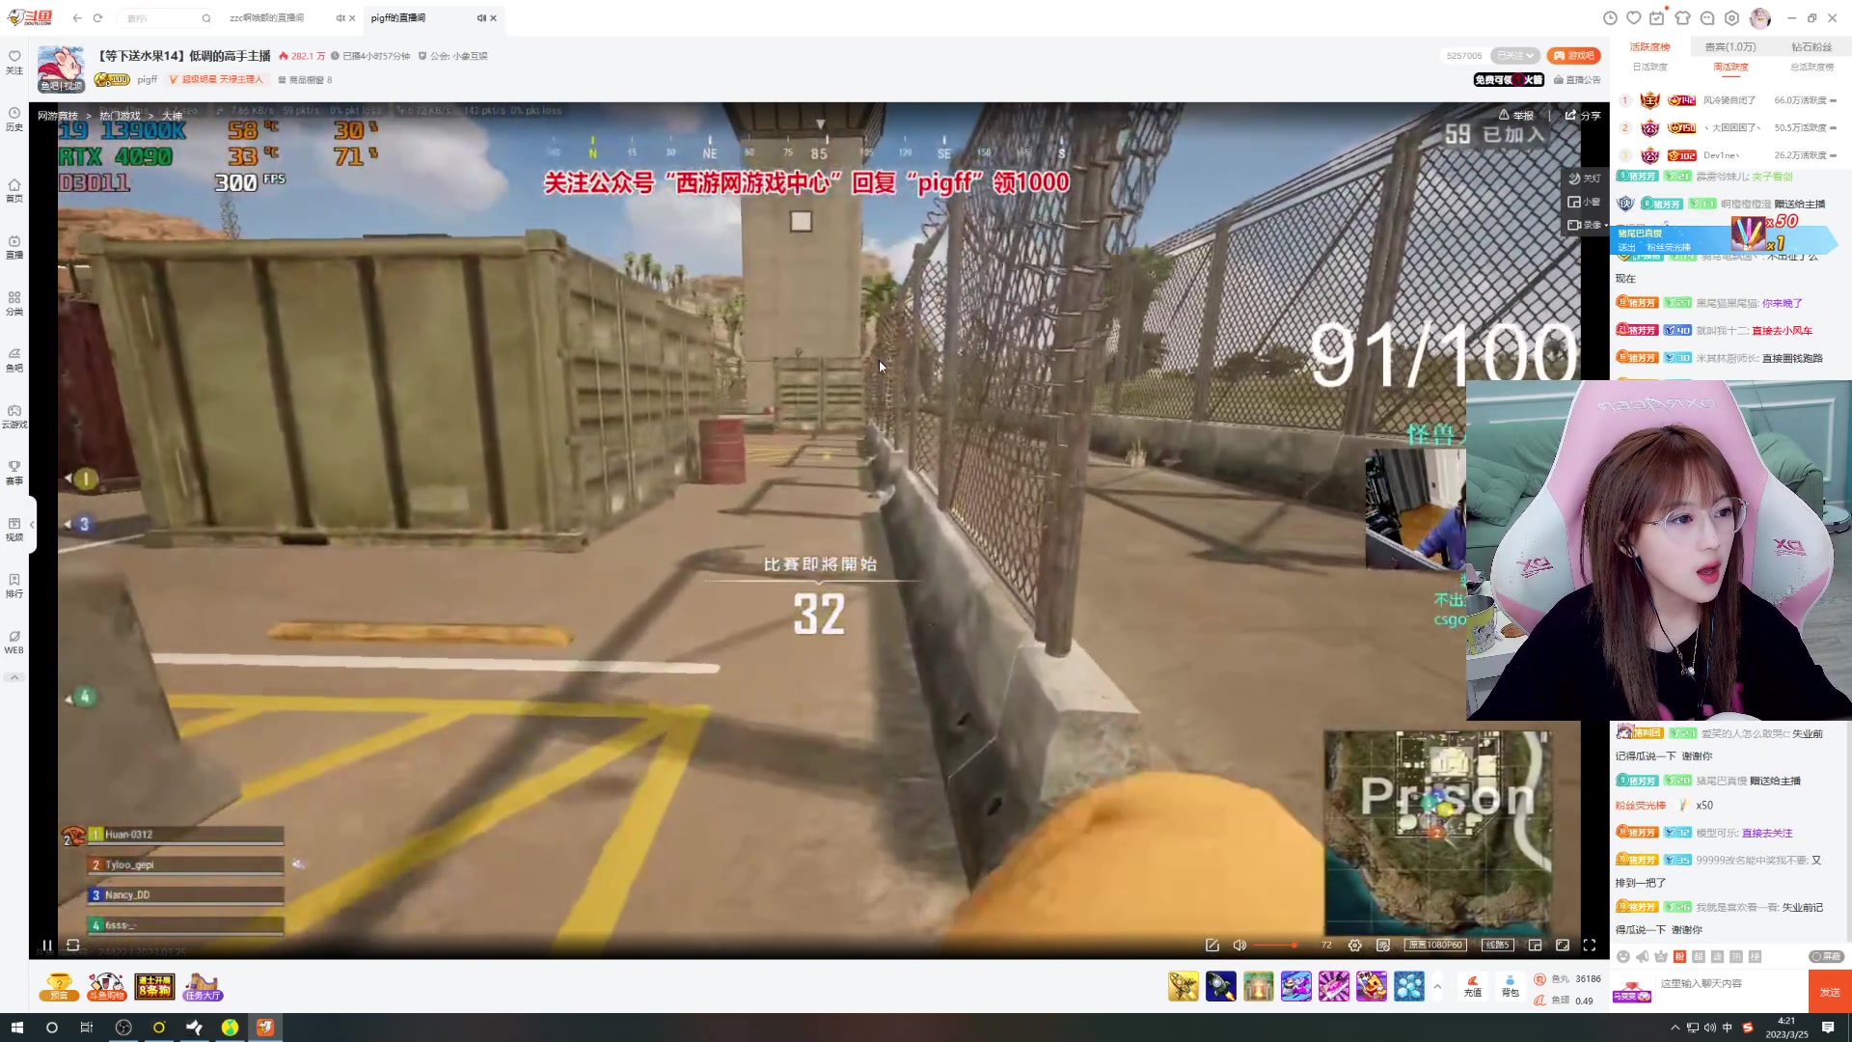Open the emoji smiley picker in chat
Viewport: 1852px width, 1042px height.
(x=1623, y=957)
